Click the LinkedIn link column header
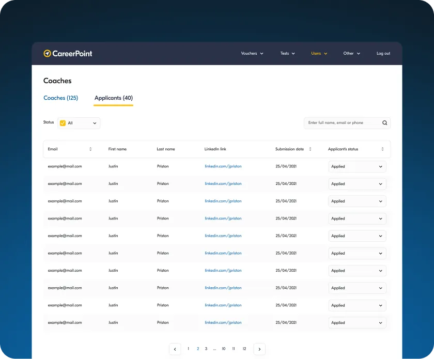434x359 pixels. pyautogui.click(x=215, y=149)
